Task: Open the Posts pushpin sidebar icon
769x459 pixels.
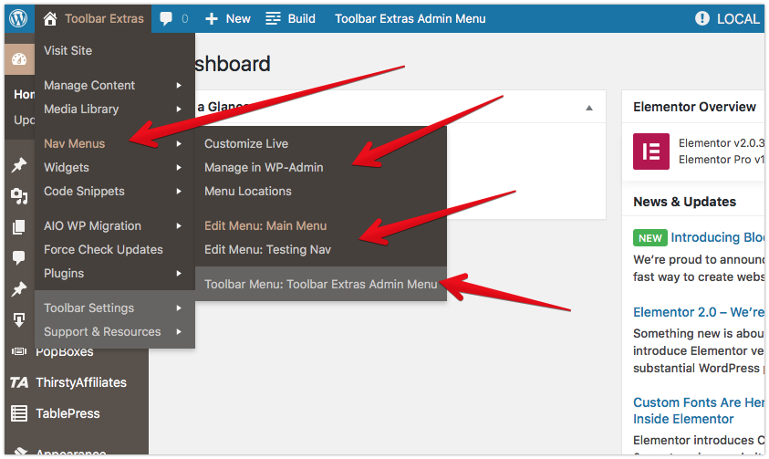Action: click(18, 165)
